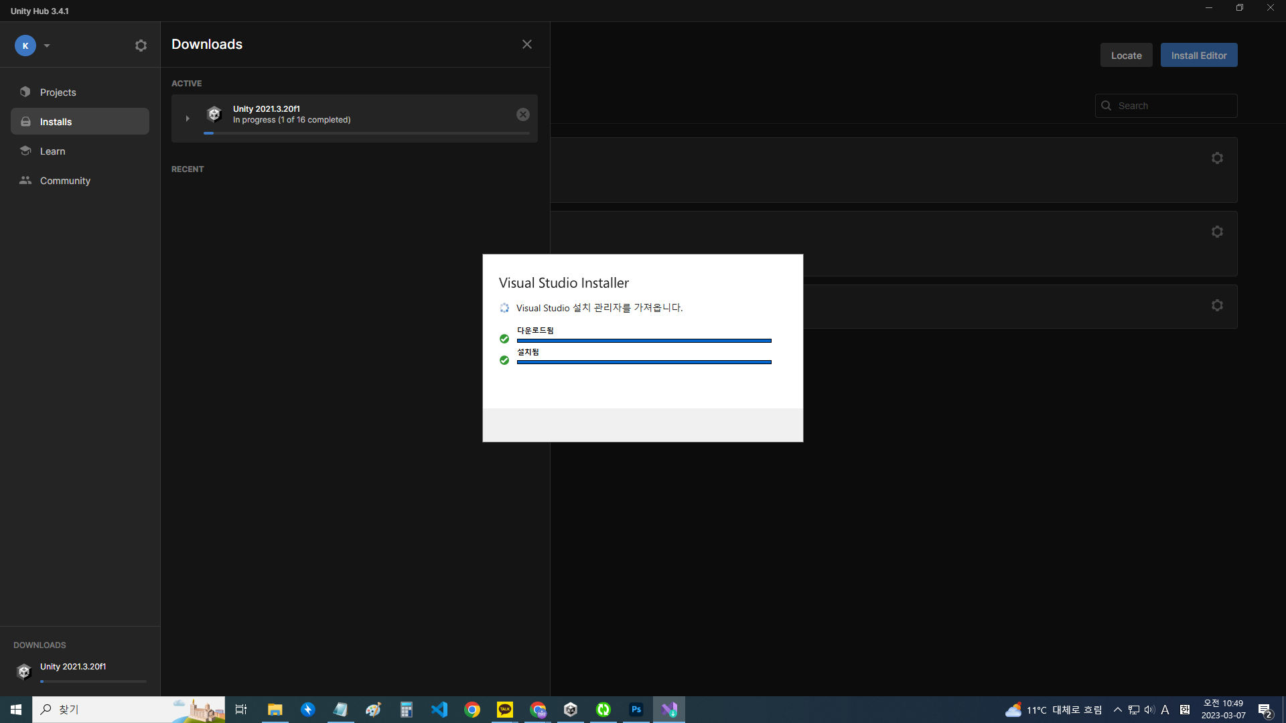
Task: Open the account avatar K
Action: (x=25, y=46)
